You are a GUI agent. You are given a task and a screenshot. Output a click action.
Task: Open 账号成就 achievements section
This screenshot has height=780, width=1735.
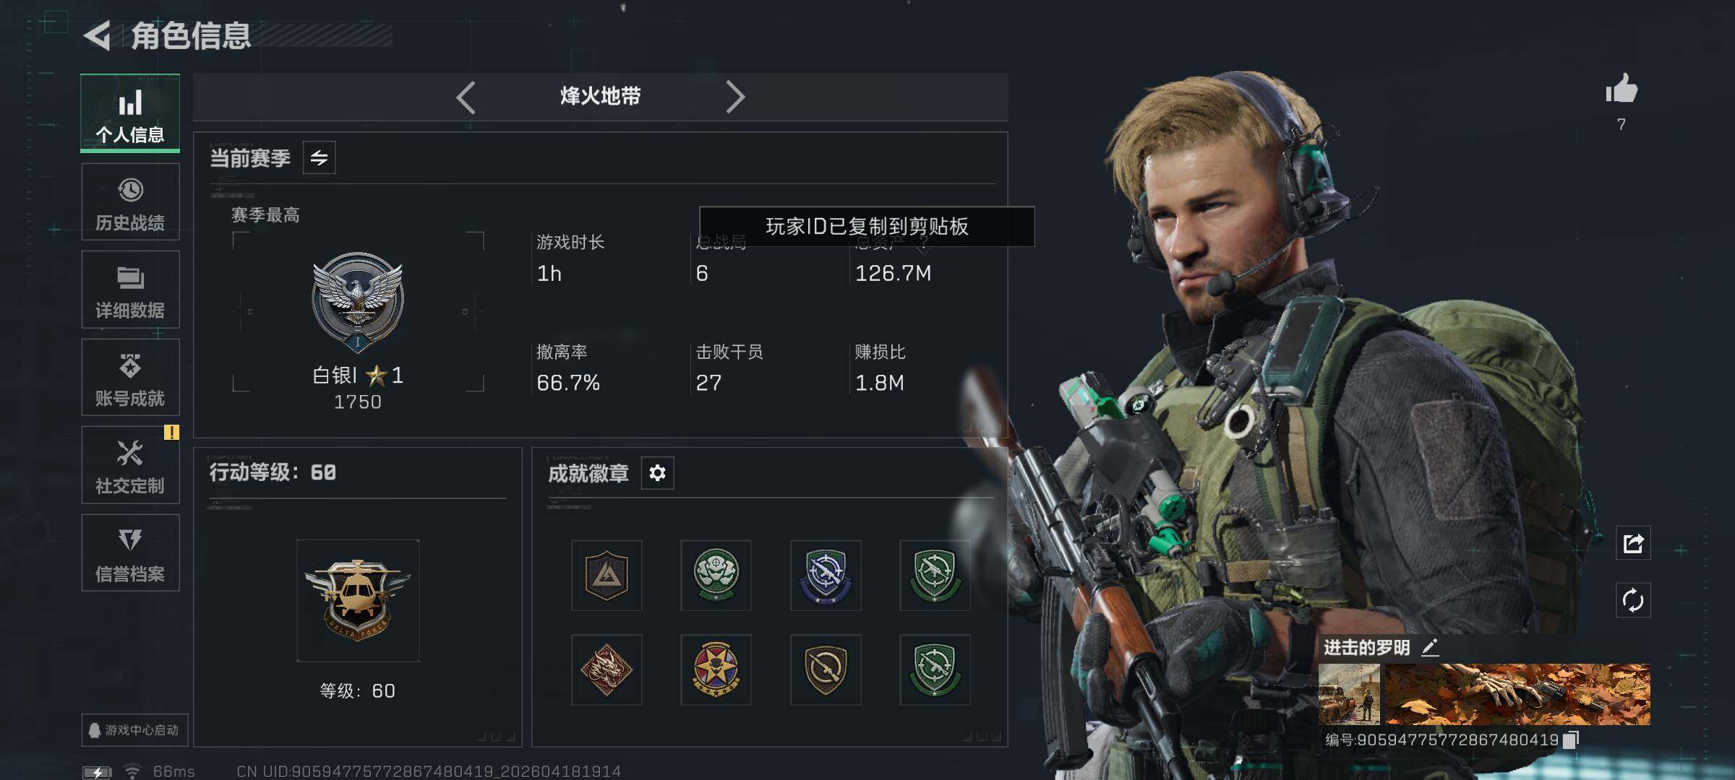pos(130,378)
